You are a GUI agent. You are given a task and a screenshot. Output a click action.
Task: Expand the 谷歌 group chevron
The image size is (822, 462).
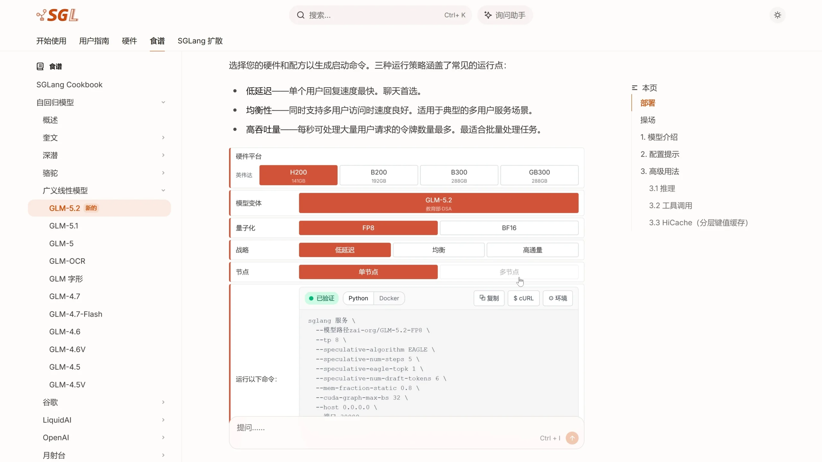tap(163, 402)
